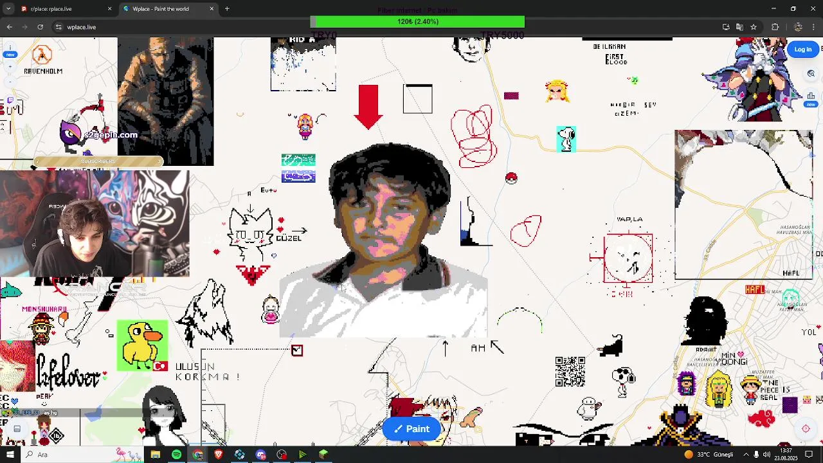The image size is (823, 463).
Task: Open Chrome from the taskbar
Action: click(198, 455)
